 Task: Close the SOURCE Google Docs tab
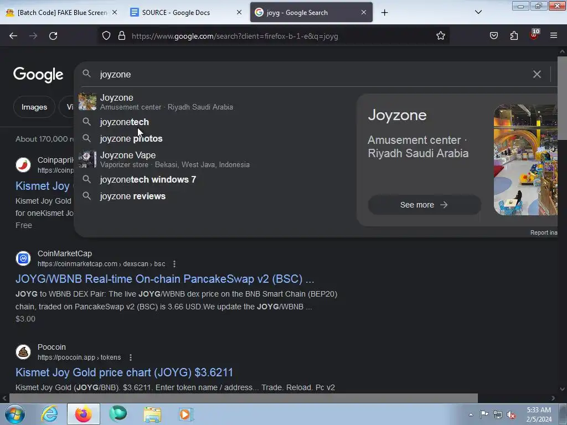pos(239,12)
